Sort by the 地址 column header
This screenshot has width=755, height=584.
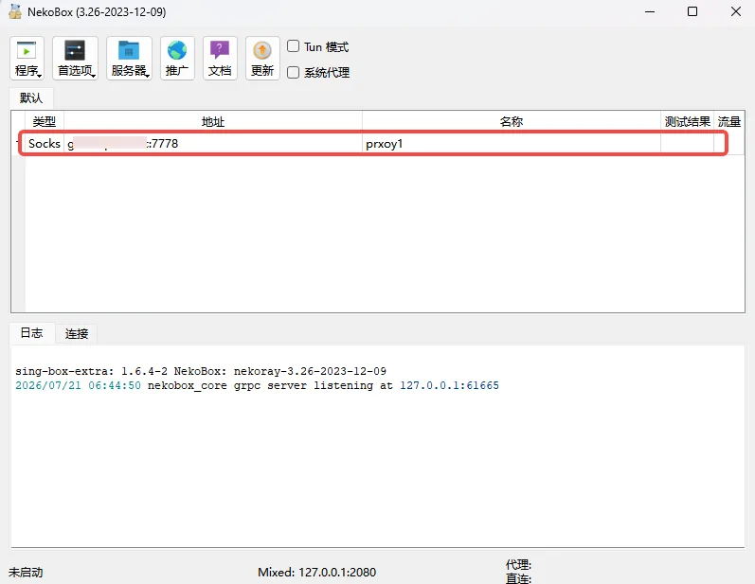tap(213, 121)
